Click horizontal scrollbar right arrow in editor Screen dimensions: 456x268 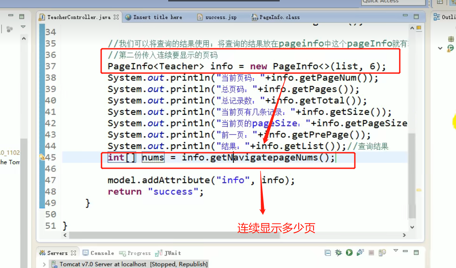click(404, 235)
